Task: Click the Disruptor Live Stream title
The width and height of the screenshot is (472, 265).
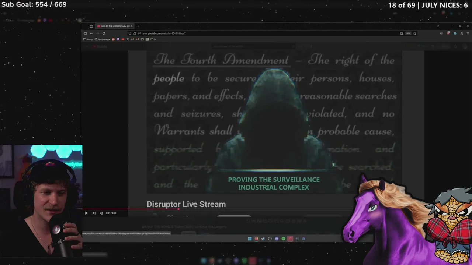Action: 186,204
